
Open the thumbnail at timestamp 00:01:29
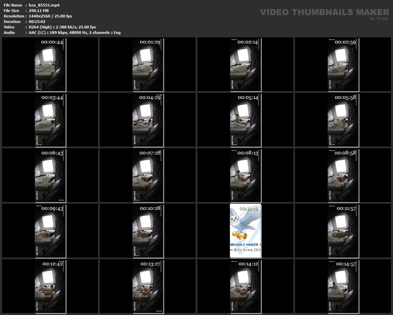(x=148, y=64)
